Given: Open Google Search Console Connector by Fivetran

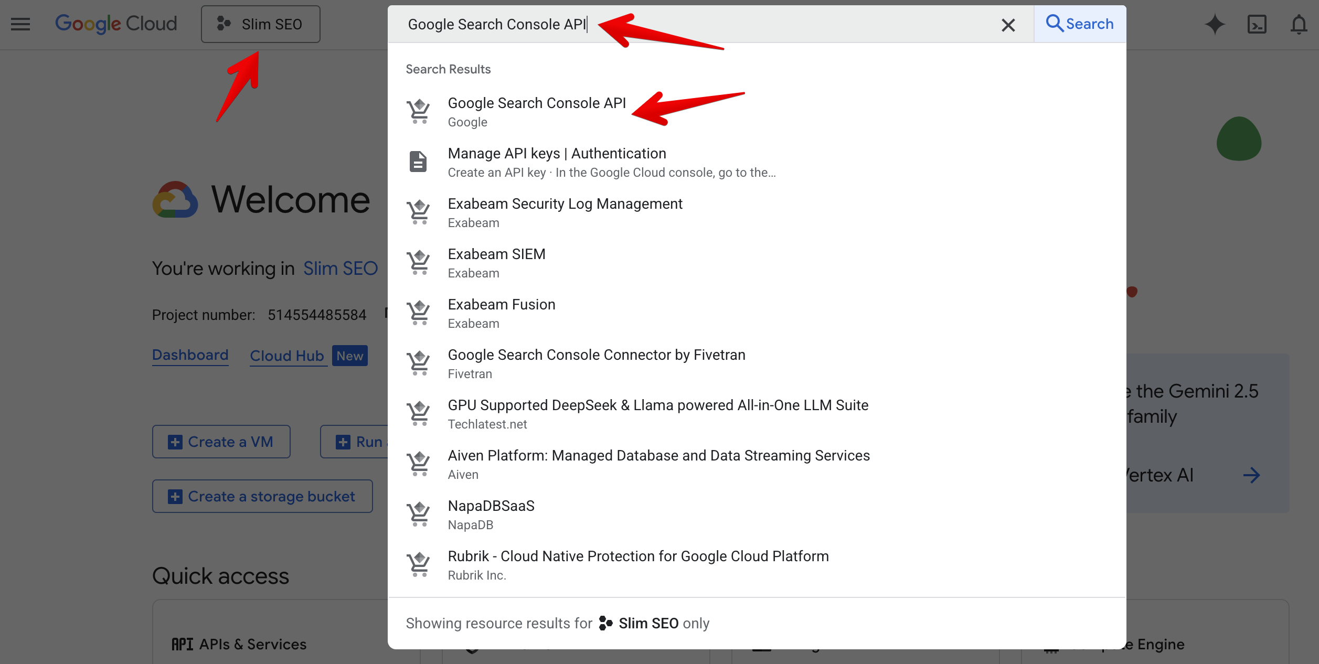Looking at the screenshot, I should pyautogui.click(x=757, y=363).
